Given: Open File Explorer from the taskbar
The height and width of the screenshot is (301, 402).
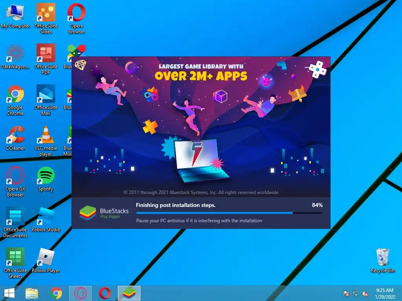Looking at the screenshot, I should pyautogui.click(x=32, y=293).
